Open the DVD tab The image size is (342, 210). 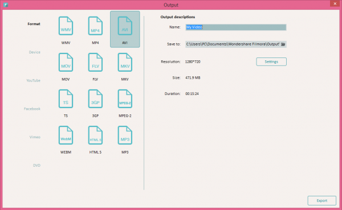(x=36, y=166)
